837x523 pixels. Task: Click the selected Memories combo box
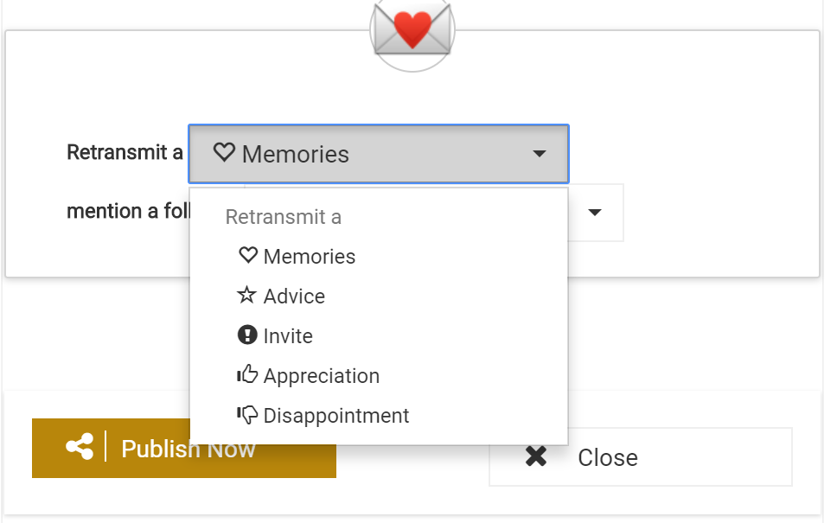[379, 154]
